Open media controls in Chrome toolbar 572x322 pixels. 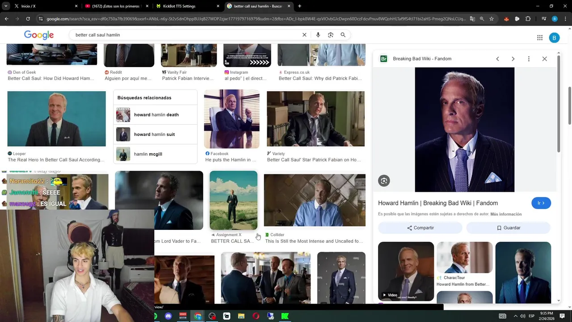tap(544, 19)
